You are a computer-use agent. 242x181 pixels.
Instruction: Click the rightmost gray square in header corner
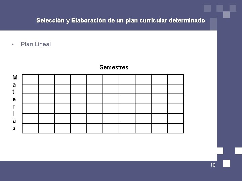click(232, 8)
